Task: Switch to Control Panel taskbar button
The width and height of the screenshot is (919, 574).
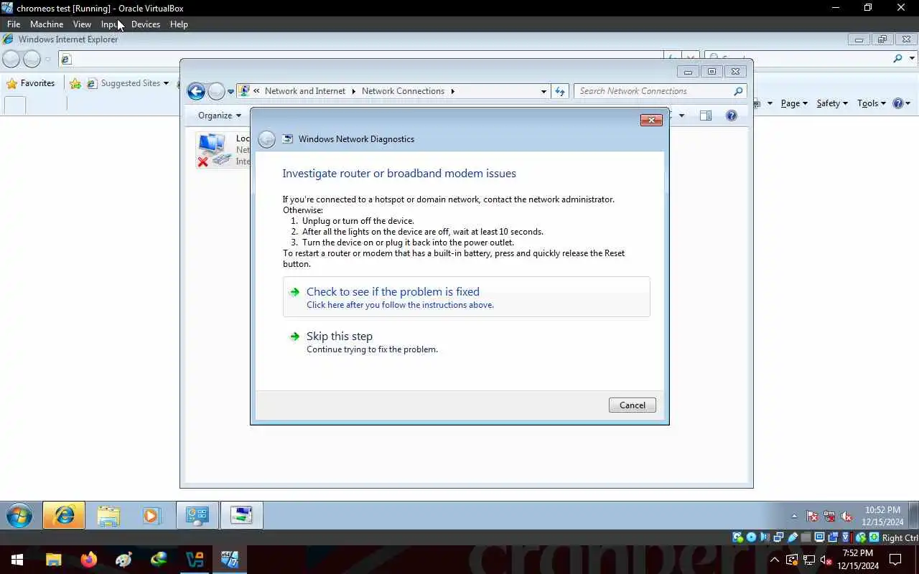Action: pos(197,515)
